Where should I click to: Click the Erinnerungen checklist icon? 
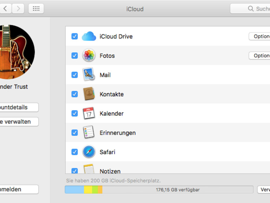[89, 132]
